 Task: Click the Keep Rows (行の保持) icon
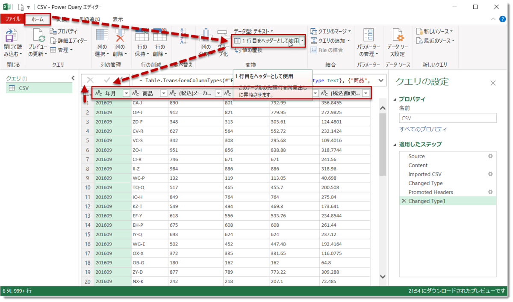click(x=142, y=36)
